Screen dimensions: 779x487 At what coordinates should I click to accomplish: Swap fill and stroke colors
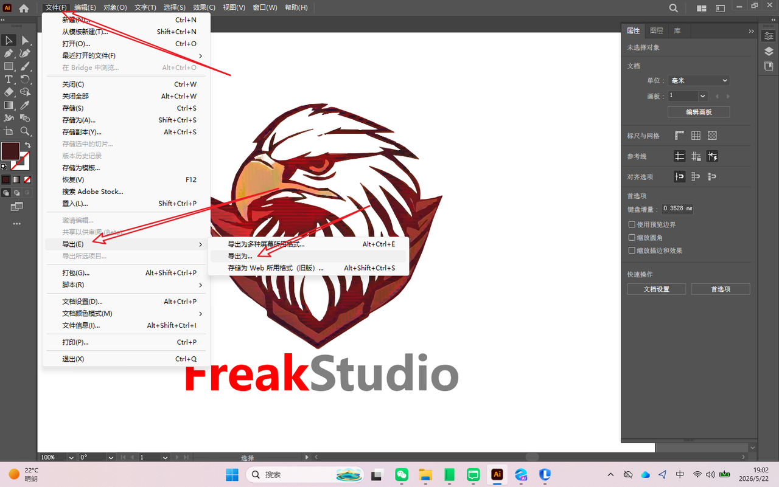pyautogui.click(x=27, y=145)
